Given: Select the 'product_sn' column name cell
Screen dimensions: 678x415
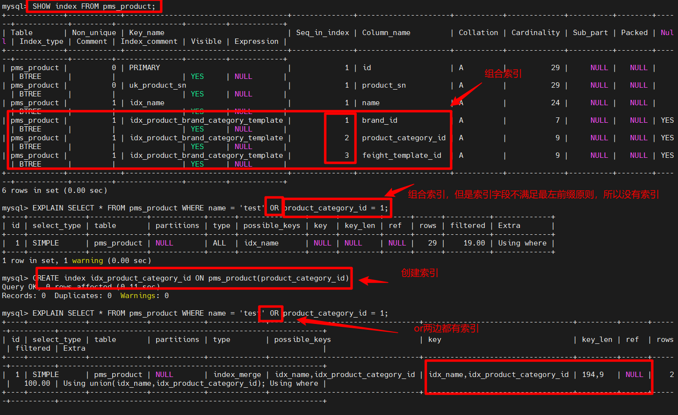Looking at the screenshot, I should (x=384, y=85).
